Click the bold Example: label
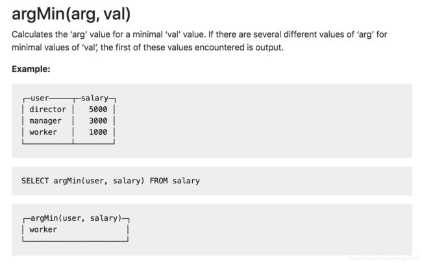 point(31,69)
